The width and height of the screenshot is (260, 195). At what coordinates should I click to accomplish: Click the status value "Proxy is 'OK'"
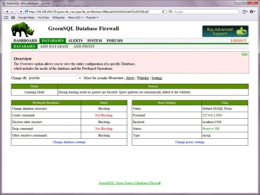click(211, 129)
